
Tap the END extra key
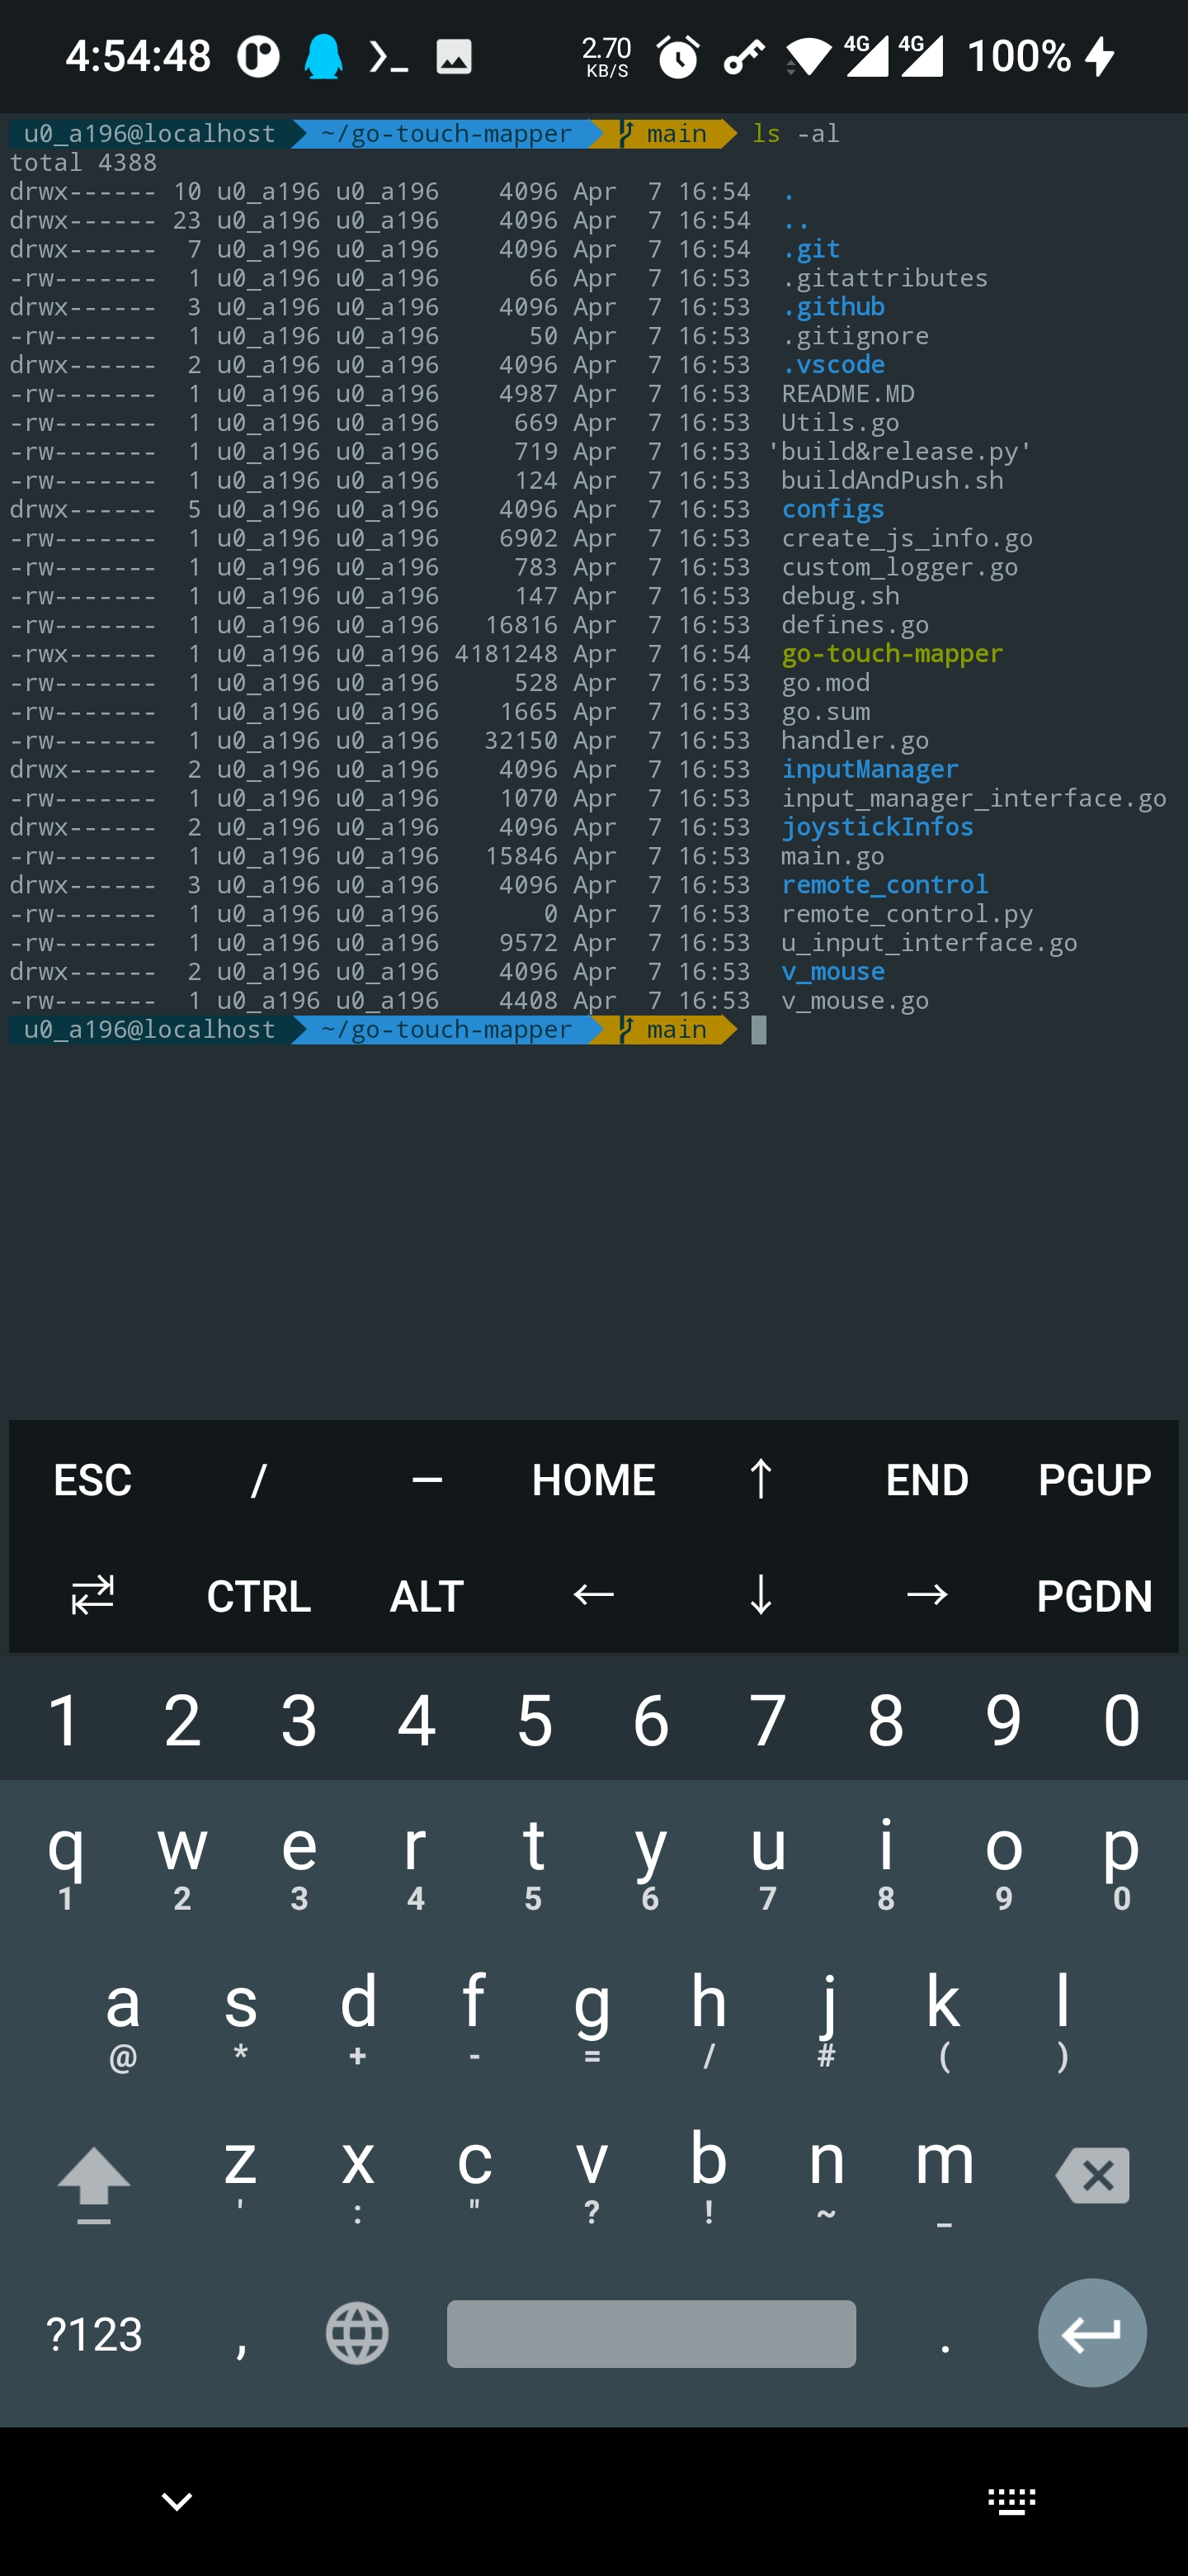tap(927, 1479)
